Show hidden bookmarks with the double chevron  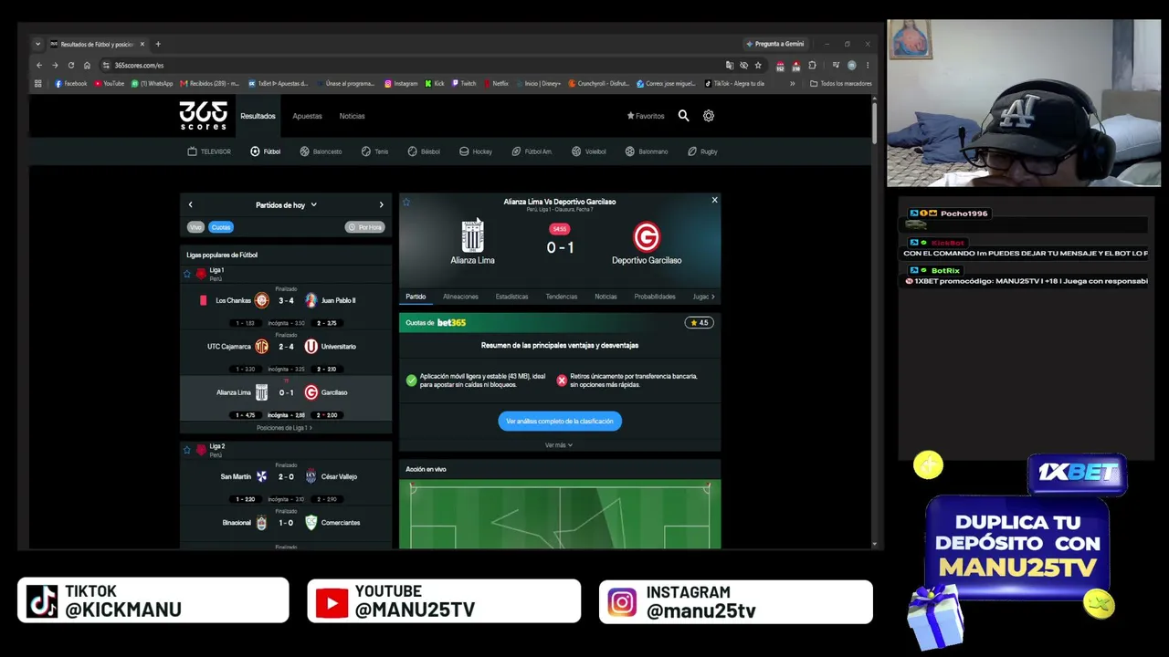pos(792,84)
